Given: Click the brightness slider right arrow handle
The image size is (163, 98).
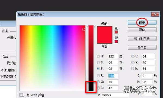Looking at the screenshot, I should click(x=95, y=27).
